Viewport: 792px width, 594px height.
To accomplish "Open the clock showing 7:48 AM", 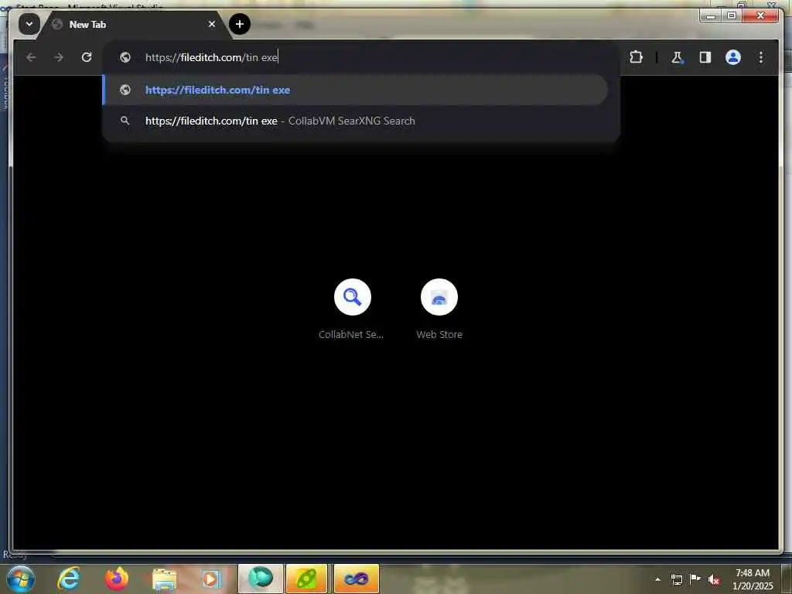I will [x=753, y=579].
